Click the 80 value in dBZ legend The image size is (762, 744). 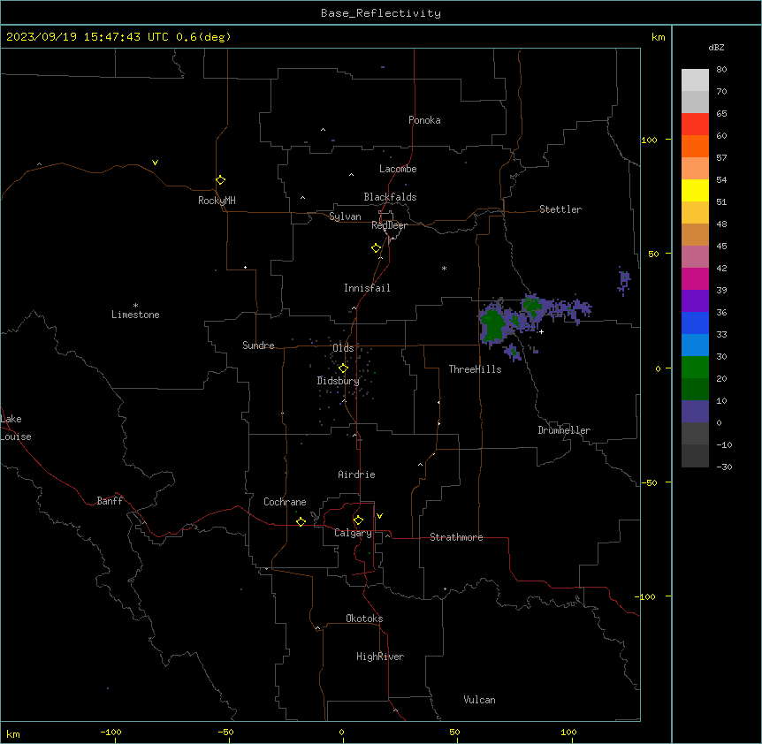coord(721,70)
